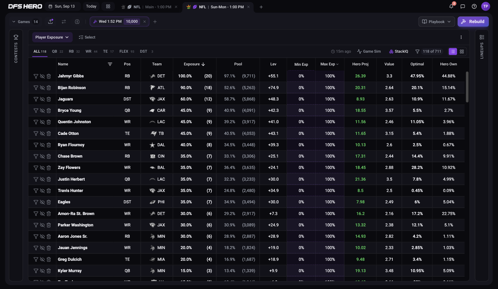Sort by the Hero Proj column header
The image size is (498, 289).
coord(360,64)
